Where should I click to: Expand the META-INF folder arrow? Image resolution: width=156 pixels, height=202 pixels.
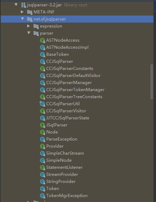coord(22,12)
